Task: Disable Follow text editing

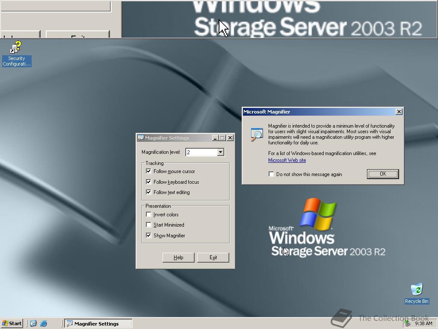Action: point(148,192)
